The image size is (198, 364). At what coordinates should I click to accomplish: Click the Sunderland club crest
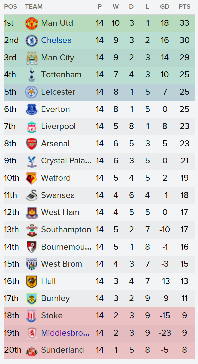point(31,350)
